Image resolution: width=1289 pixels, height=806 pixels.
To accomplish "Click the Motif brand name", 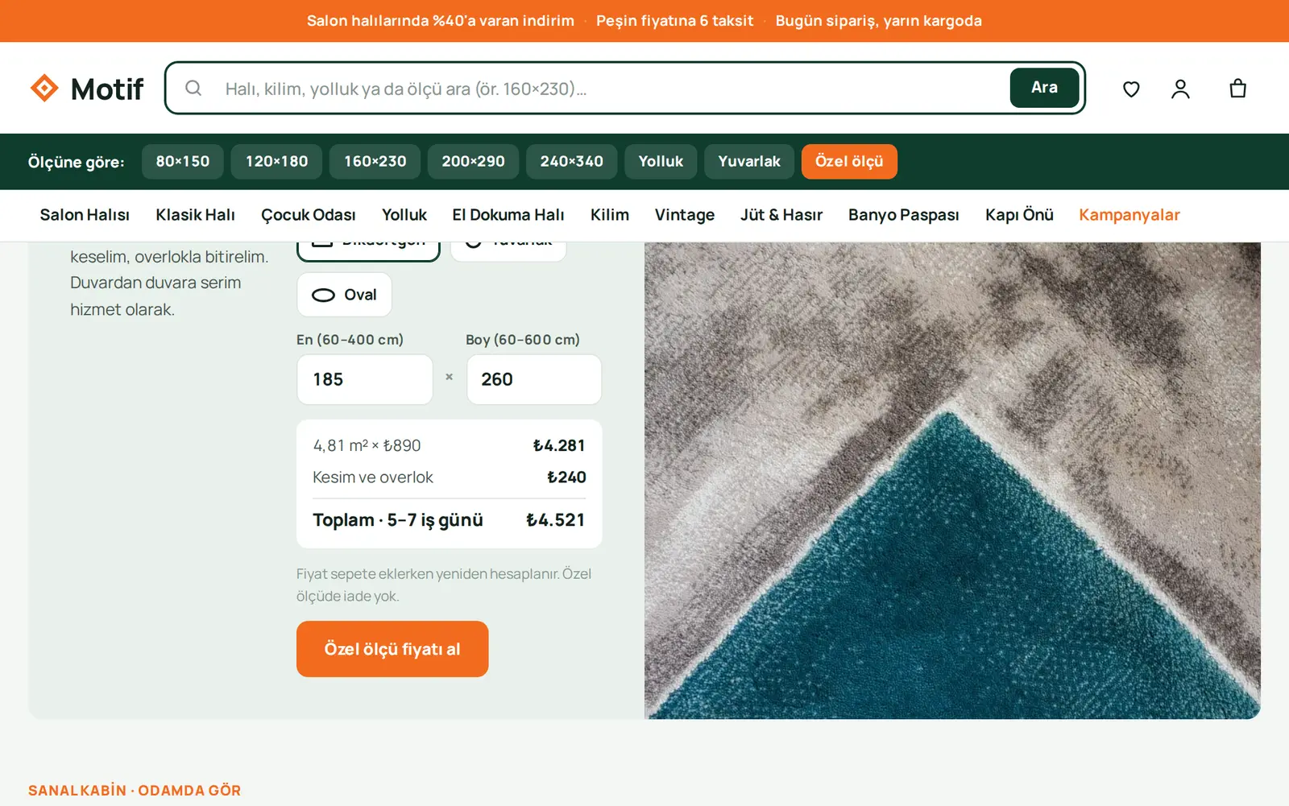I will coord(107,89).
